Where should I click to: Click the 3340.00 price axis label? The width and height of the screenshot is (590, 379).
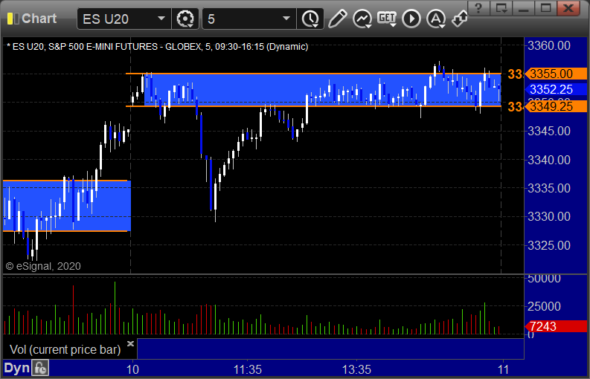click(549, 161)
